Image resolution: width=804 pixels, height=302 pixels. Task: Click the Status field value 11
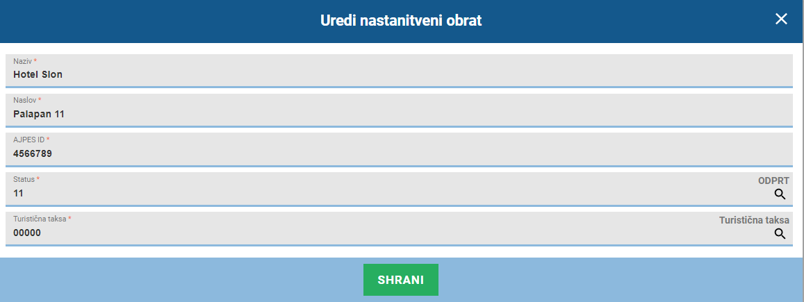(19, 194)
